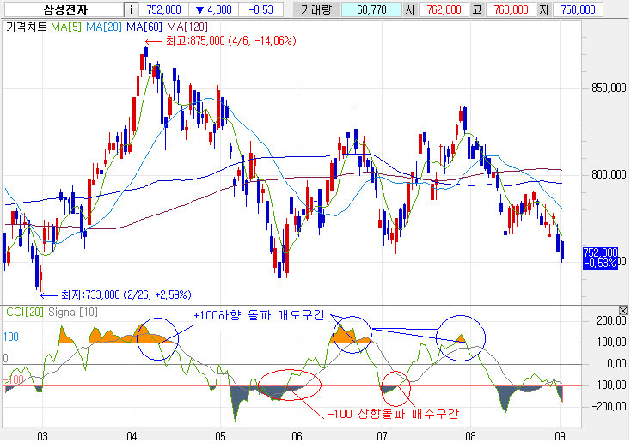Click the 최저 733,000 low marker annotation
Image resolution: width=631 pixels, height=443 pixels.
click(x=119, y=294)
